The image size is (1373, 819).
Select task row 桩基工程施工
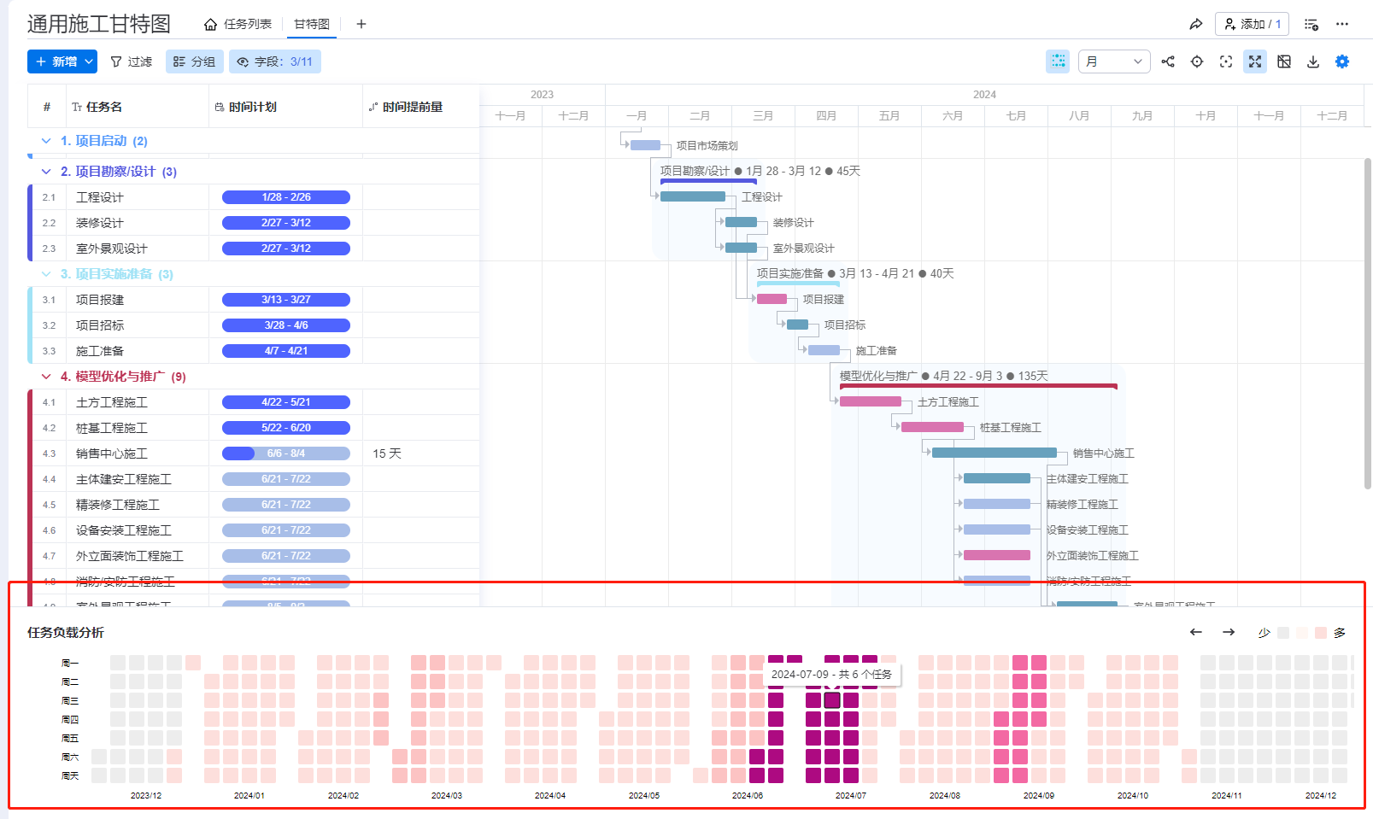click(254, 428)
